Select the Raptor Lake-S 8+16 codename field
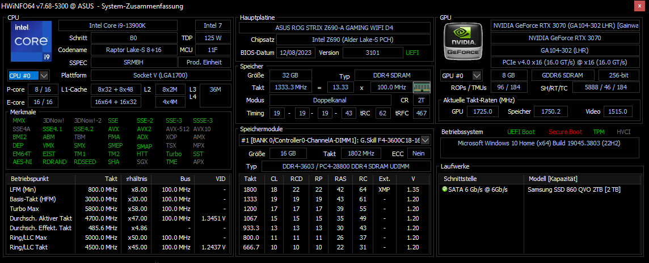 pos(133,50)
